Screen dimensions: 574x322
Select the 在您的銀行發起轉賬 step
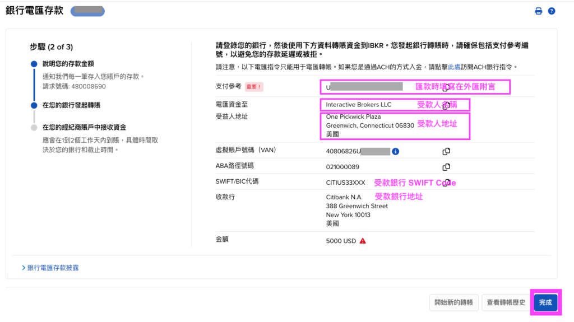pos(71,105)
